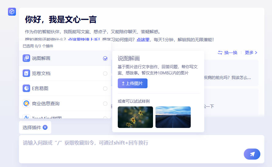Enable the 览卷文档 plugin radio circle
Viewport: 272px width, 167px height.
(x=105, y=74)
